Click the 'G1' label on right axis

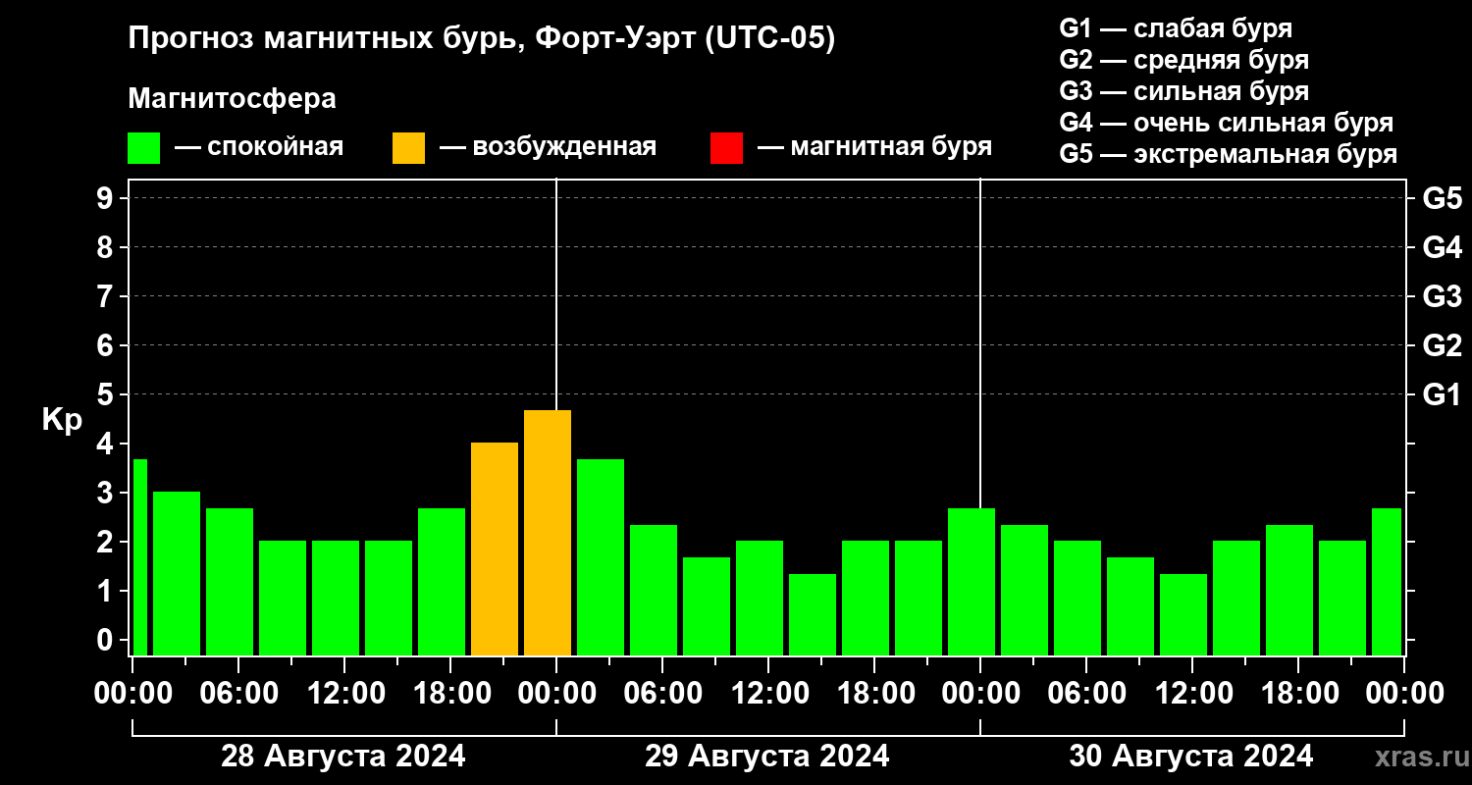(x=1442, y=394)
